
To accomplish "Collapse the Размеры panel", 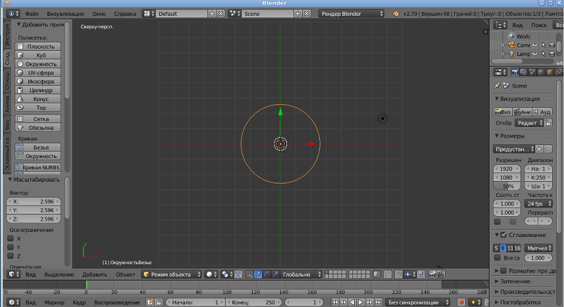I will pyautogui.click(x=512, y=136).
